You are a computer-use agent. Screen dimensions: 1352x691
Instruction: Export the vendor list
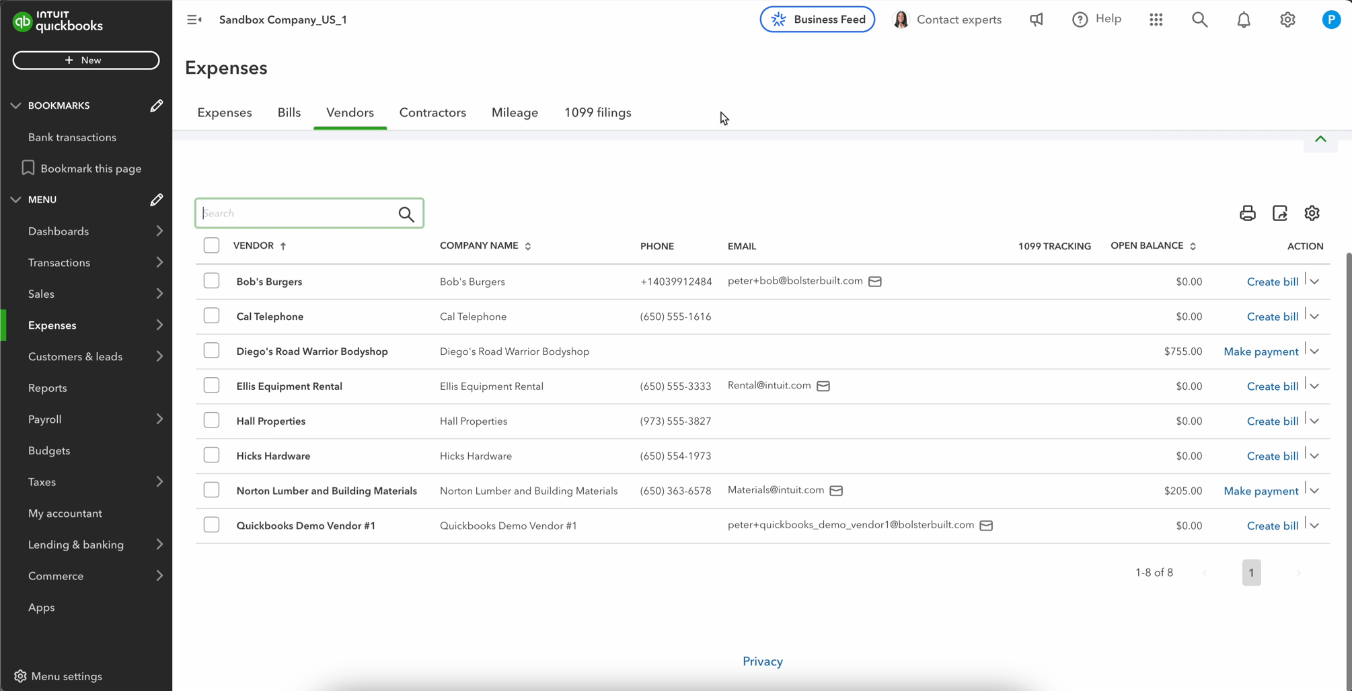1280,213
